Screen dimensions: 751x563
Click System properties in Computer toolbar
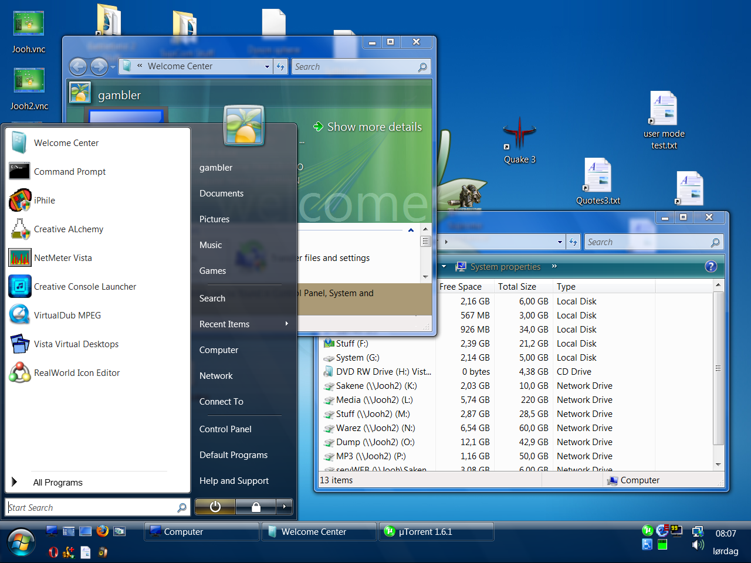498,267
